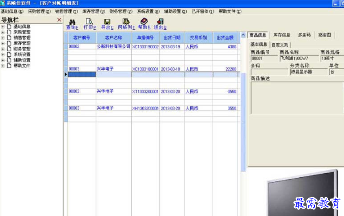This screenshot has height=216, width=344.
Task: Expand the 采购管理 tree node
Action: coord(2,32)
